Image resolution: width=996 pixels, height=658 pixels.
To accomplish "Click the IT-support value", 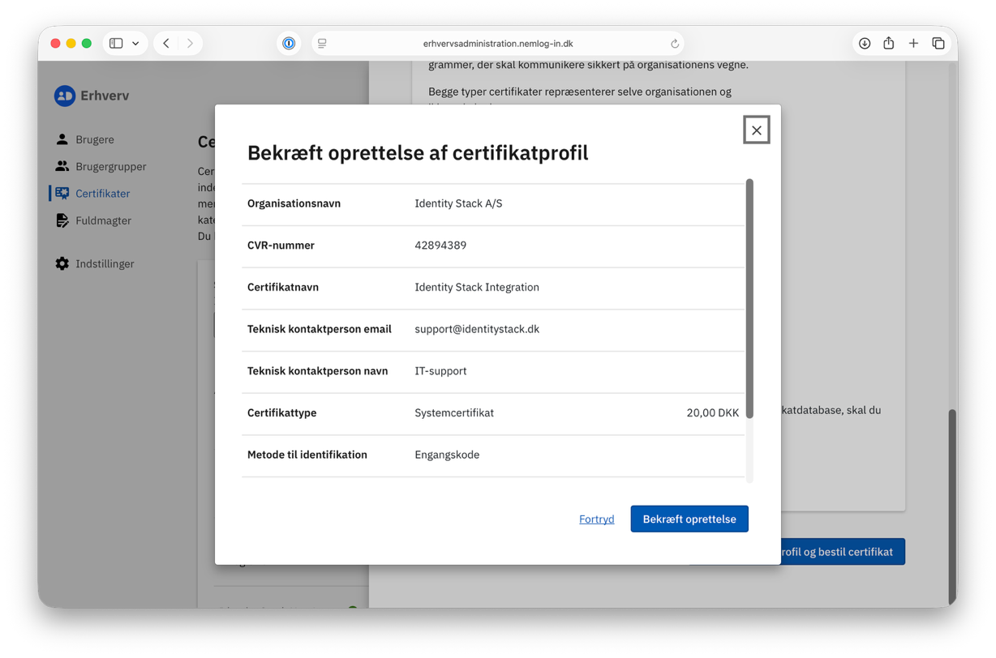I will coord(440,371).
